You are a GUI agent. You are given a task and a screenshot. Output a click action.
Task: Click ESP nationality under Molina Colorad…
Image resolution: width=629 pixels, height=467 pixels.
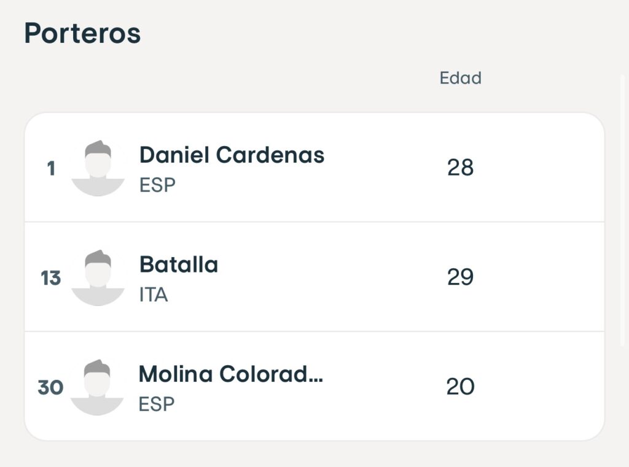[157, 404]
